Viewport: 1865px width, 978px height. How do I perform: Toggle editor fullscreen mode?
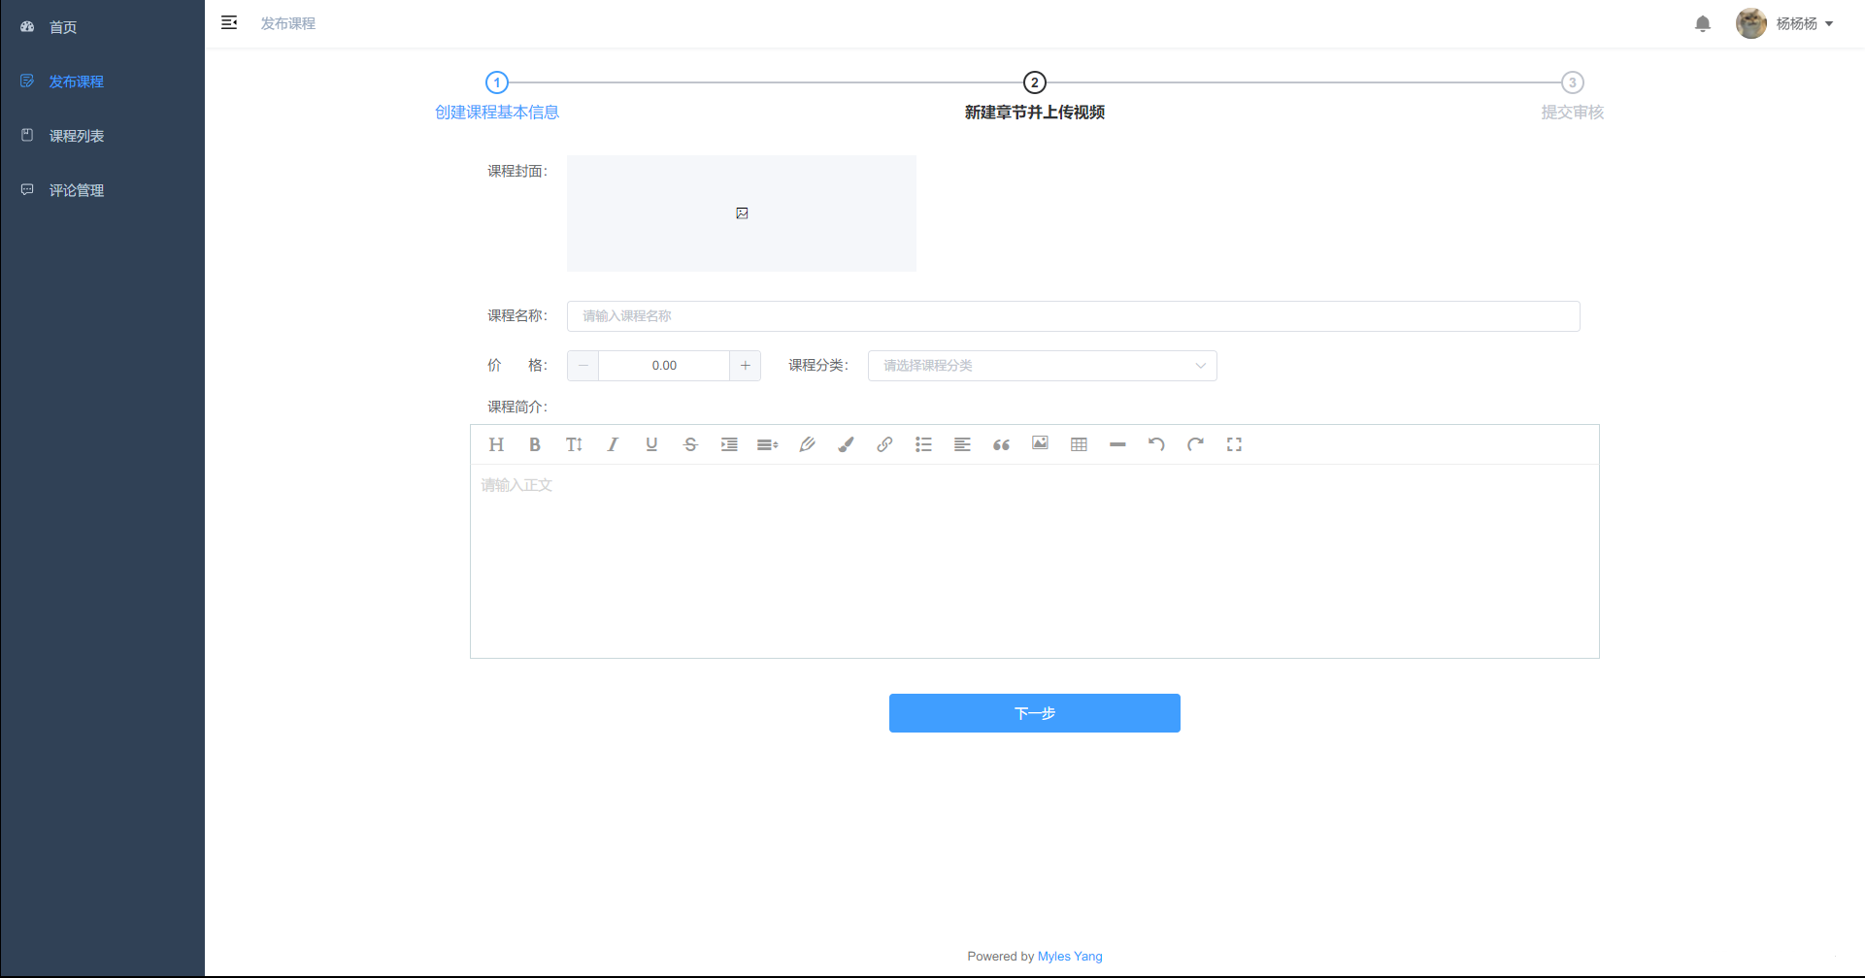tap(1234, 444)
